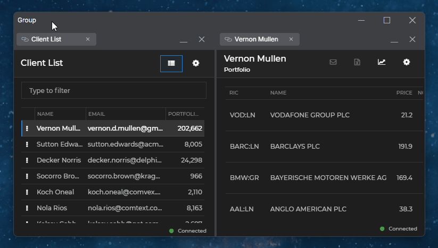Select the VOD:LN instrument cell

(x=243, y=115)
